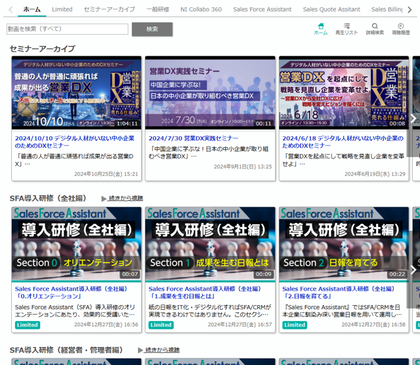Viewport: 420px width, 365px height.
Task: Click the description 「営業DXを起点にして…」
Action: 343,160
